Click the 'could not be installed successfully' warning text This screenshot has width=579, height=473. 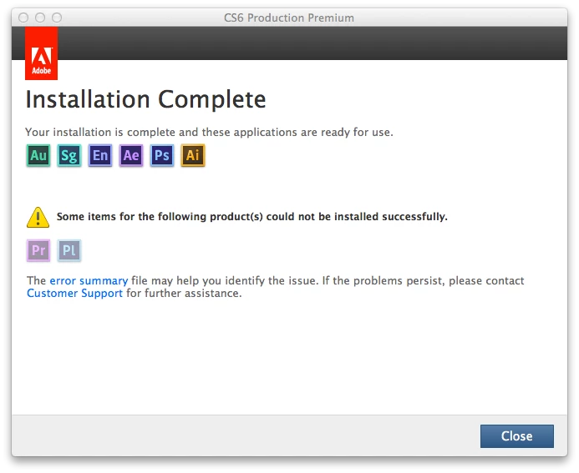(x=251, y=217)
